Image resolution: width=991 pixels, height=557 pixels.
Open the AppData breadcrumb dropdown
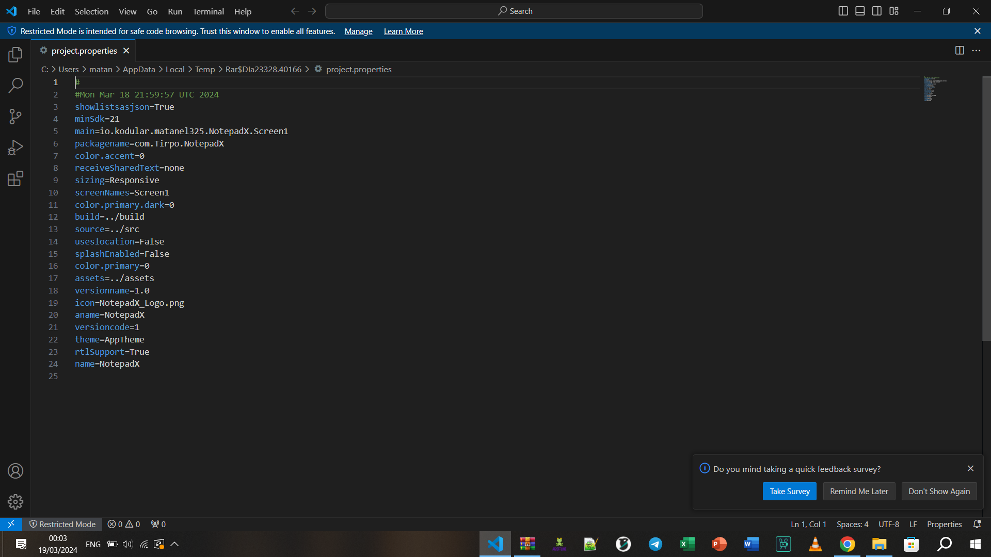pyautogui.click(x=138, y=69)
